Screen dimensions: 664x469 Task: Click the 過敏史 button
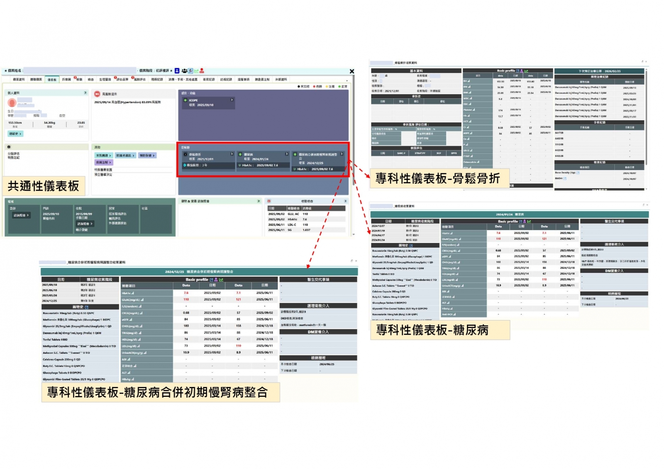tap(15, 134)
